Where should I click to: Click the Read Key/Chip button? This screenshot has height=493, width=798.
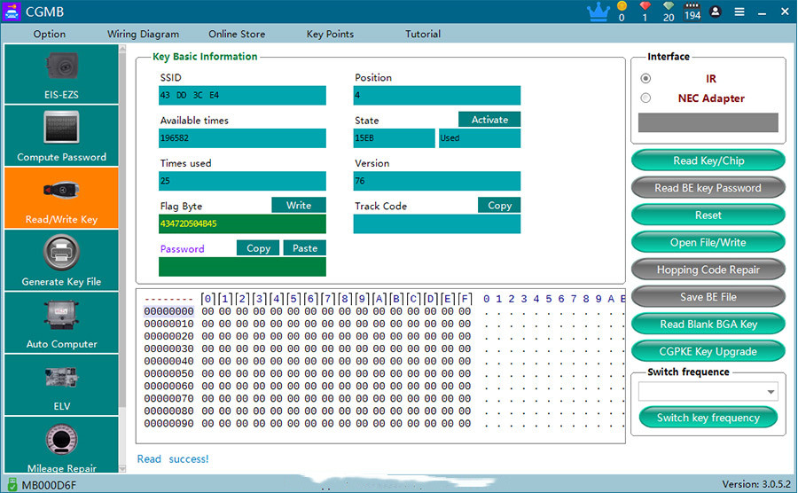[x=708, y=160]
